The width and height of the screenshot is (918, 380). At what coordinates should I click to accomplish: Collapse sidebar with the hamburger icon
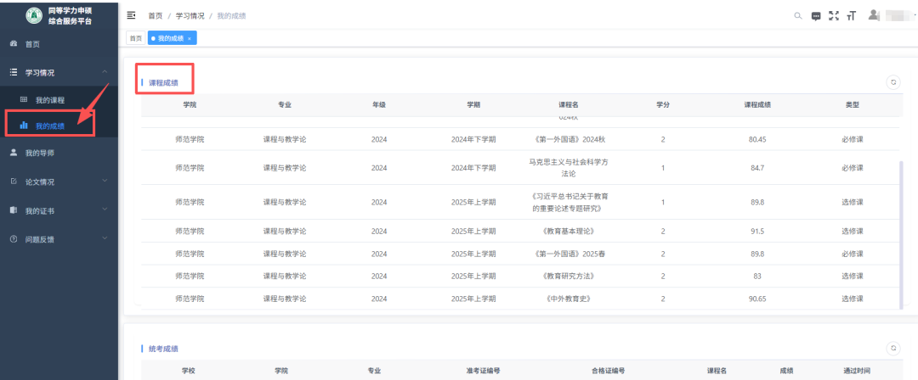(x=131, y=16)
